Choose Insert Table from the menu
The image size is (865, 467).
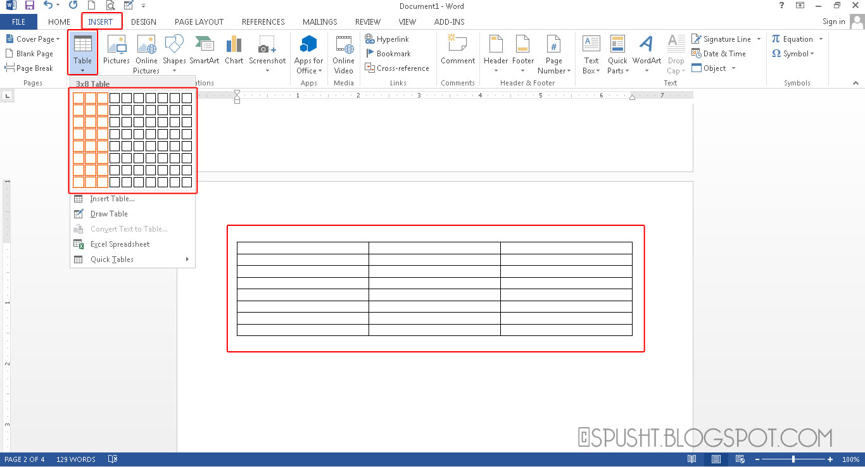(x=114, y=198)
